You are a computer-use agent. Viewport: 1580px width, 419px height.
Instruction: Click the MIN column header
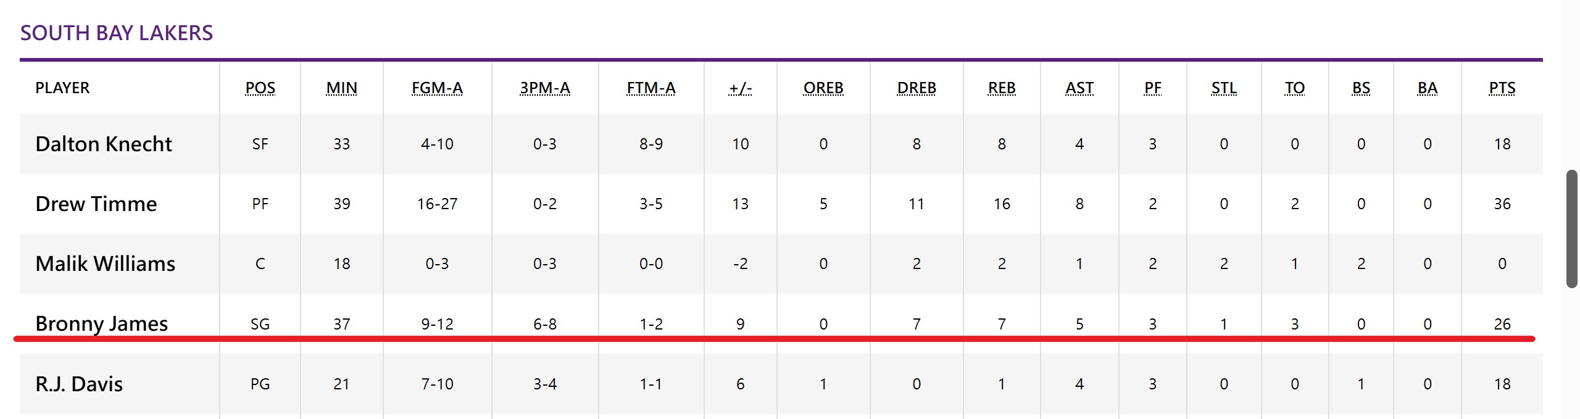pyautogui.click(x=341, y=88)
